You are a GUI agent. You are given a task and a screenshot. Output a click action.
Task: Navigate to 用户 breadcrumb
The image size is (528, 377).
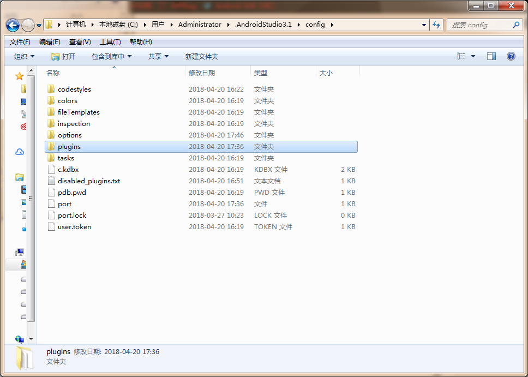click(x=158, y=25)
